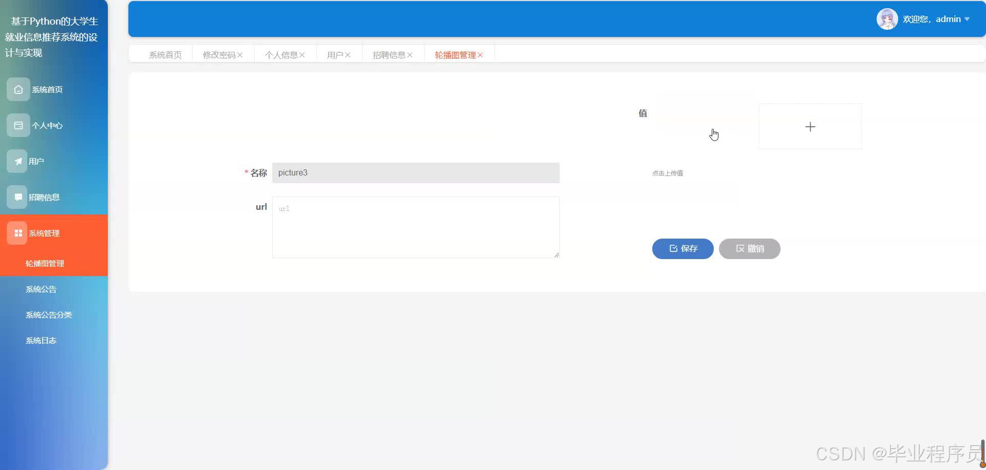Click the 撤销 button
986x470 pixels.
point(750,249)
